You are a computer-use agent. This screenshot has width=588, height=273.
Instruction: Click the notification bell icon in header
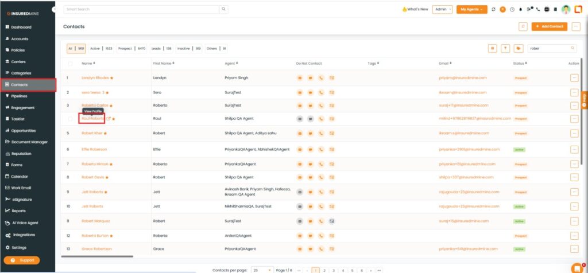(x=521, y=9)
